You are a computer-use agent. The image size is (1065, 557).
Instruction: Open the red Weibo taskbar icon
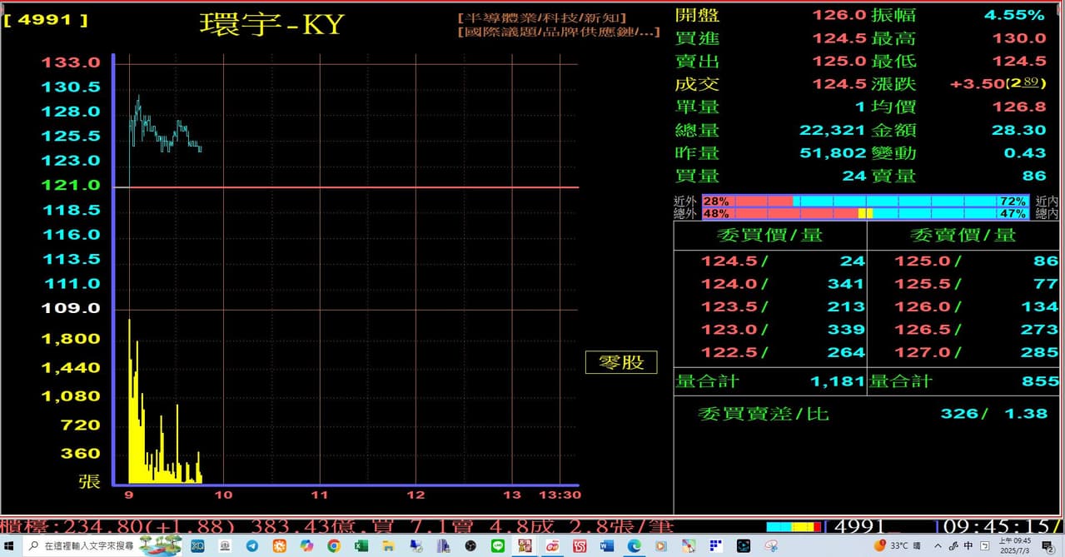point(552,547)
